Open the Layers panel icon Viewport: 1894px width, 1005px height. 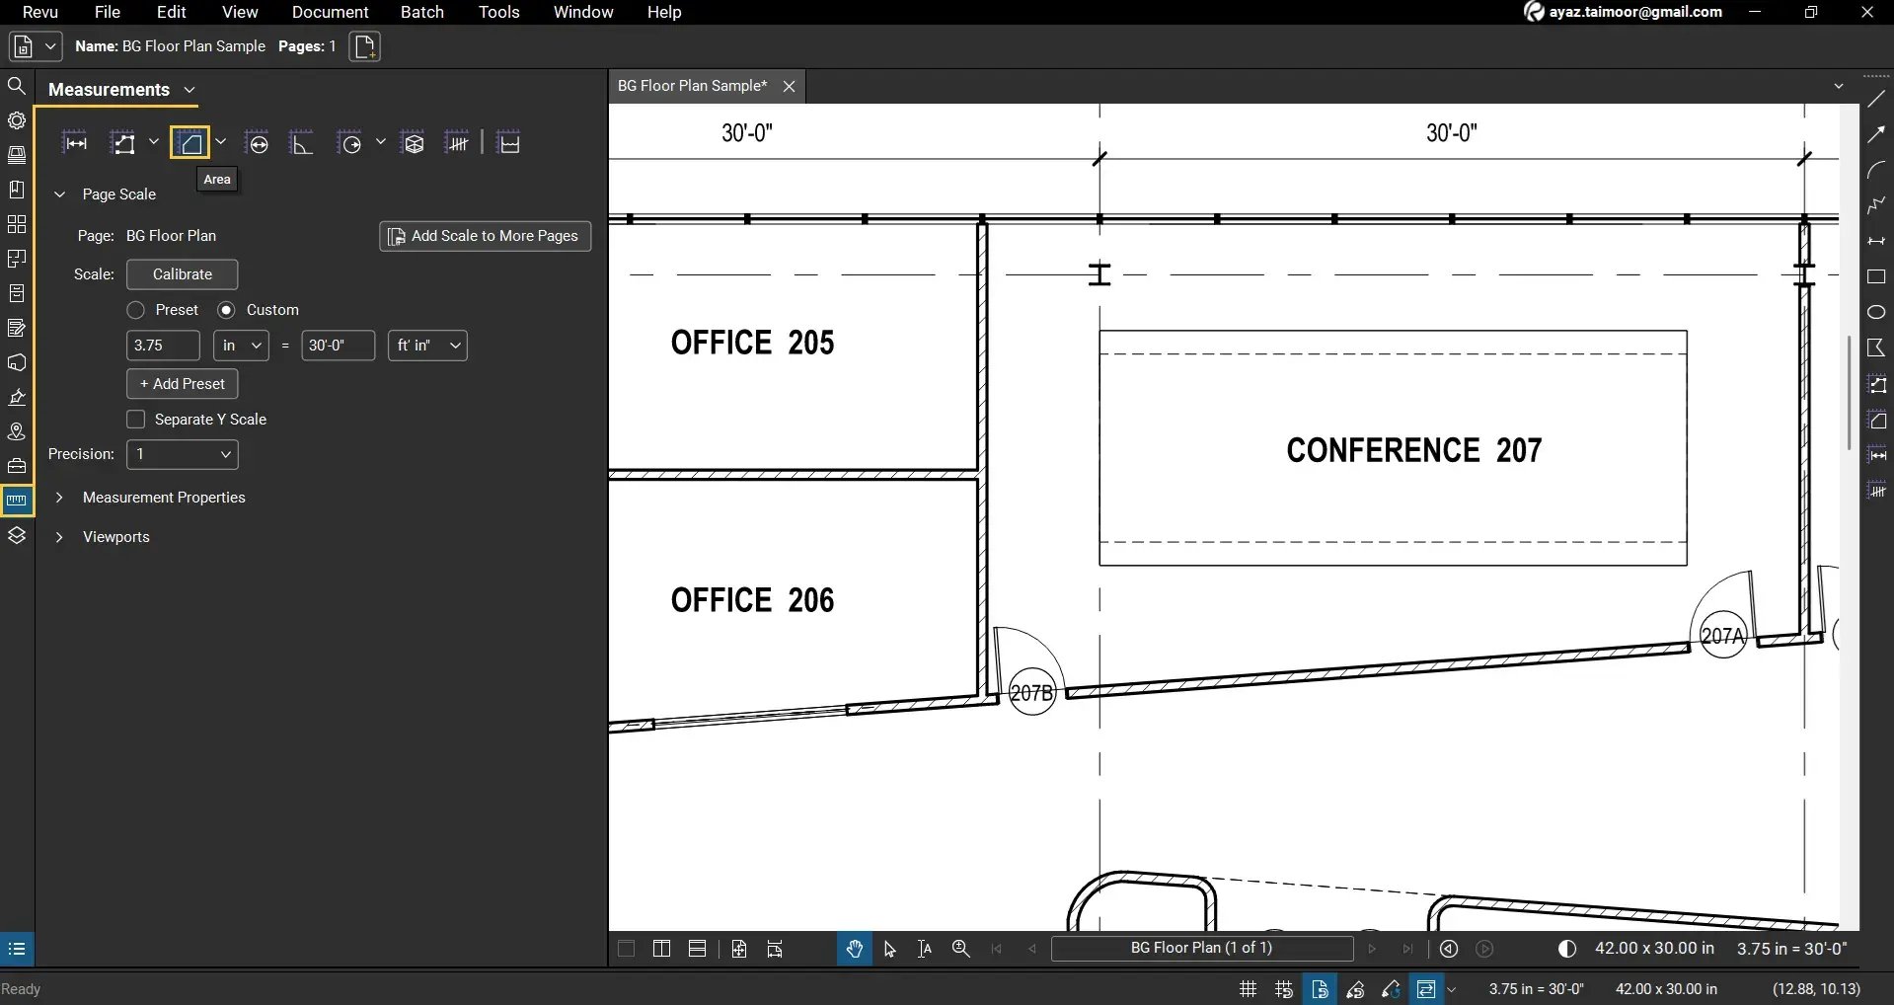17,535
